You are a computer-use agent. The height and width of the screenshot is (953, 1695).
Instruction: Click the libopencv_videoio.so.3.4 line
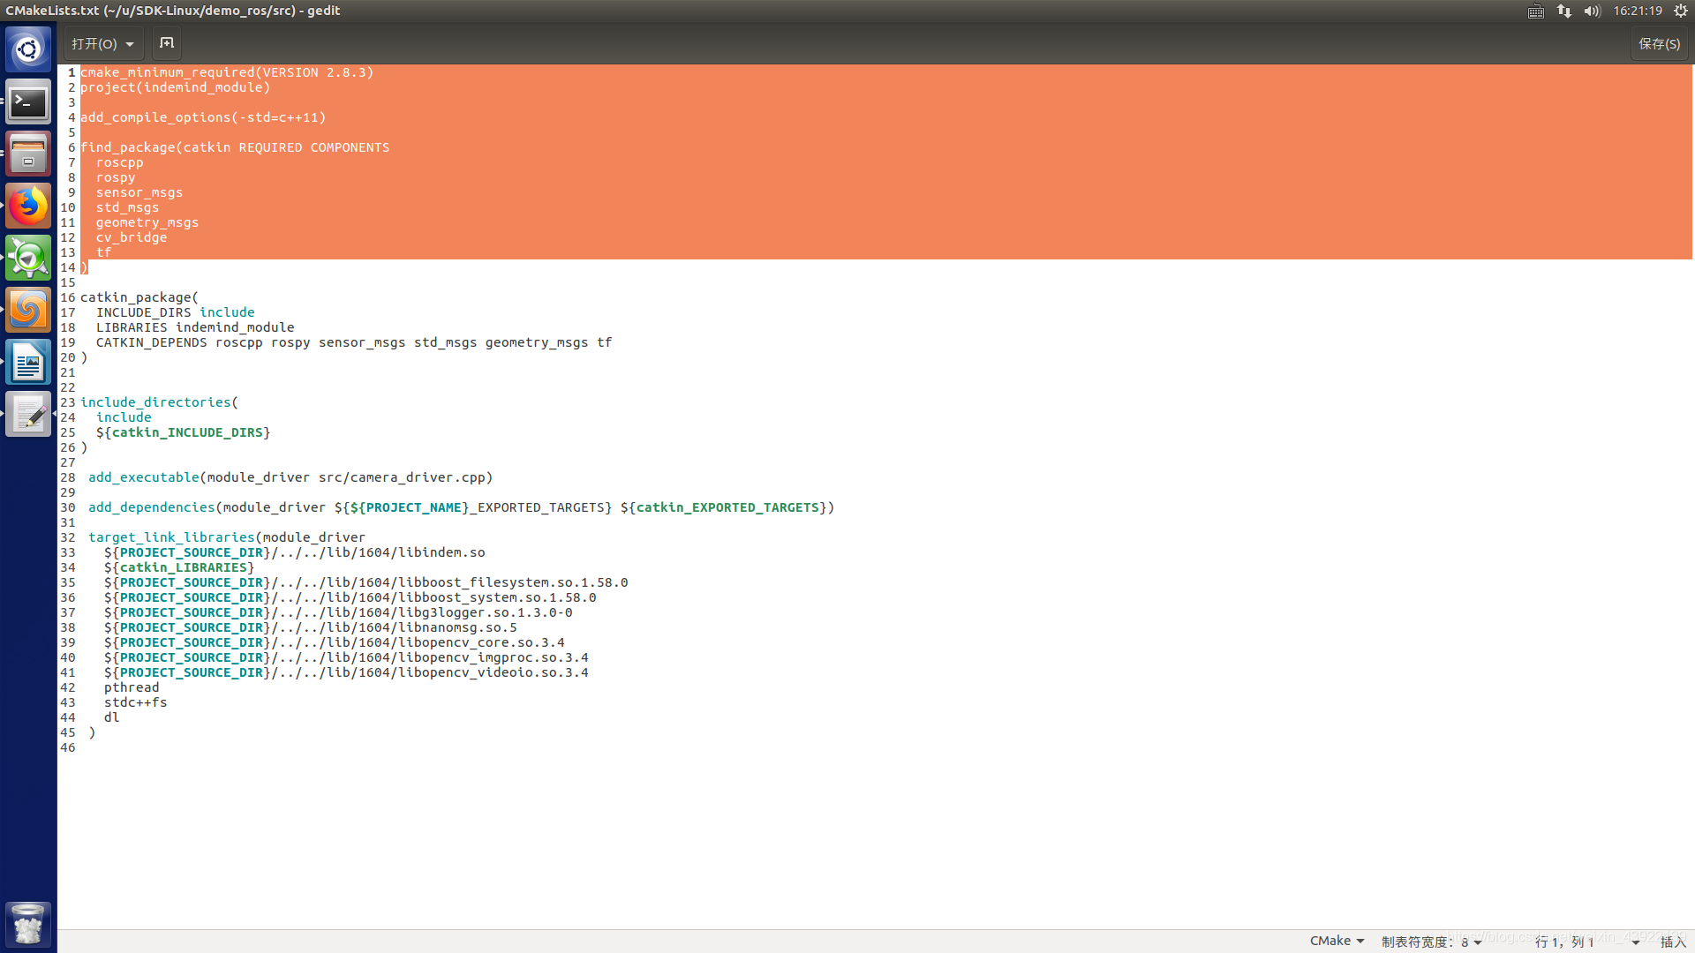[x=346, y=672]
